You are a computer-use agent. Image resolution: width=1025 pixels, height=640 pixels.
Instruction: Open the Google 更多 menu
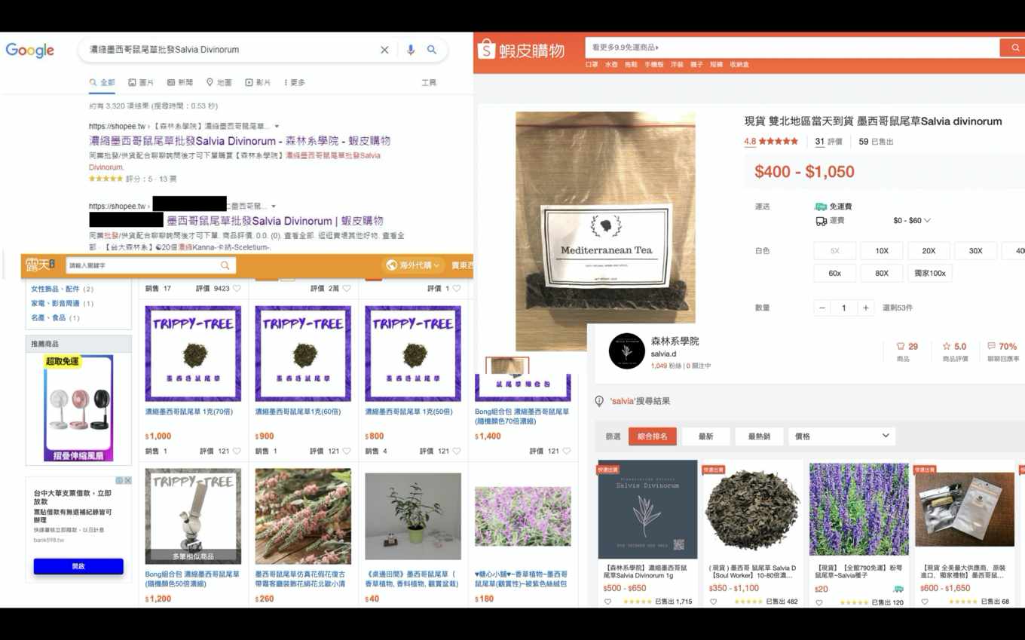(295, 83)
